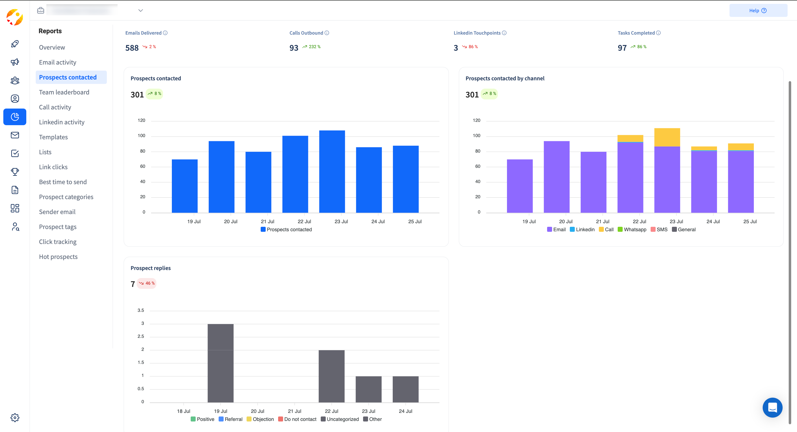Image resolution: width=797 pixels, height=432 pixels.
Task: Open the user profile circle icon
Action: 15,99
